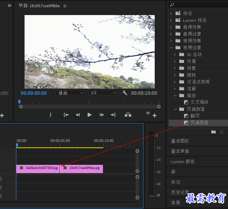228x209 pixels.
Task: Click fx badge on 18cbf17cea89fbba.jpg clip
Action: (65, 168)
